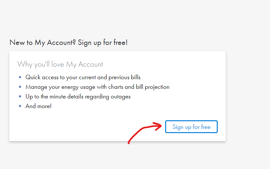Screen dimensions: 270x169
Task: Click the 'And more!' list item
Action: pyautogui.click(x=38, y=106)
